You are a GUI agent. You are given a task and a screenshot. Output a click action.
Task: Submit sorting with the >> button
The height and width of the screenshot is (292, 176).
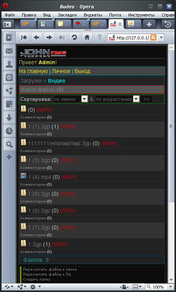point(147,99)
